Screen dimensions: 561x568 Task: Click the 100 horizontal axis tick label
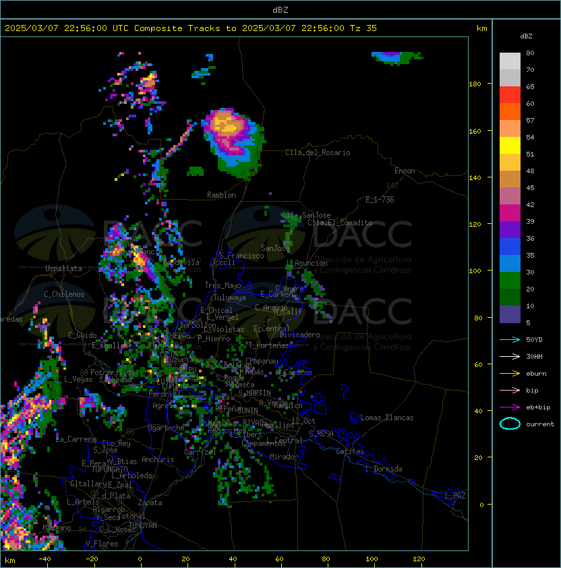click(372, 559)
